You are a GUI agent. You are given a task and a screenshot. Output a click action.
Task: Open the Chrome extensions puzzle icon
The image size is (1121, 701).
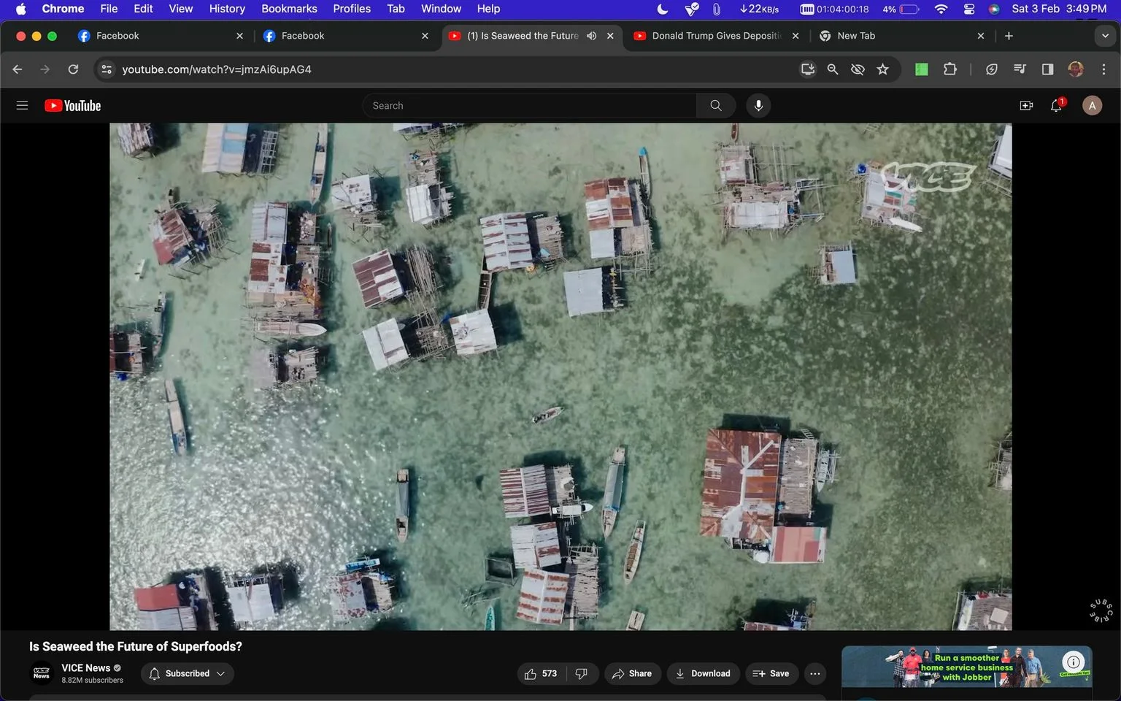pos(949,69)
